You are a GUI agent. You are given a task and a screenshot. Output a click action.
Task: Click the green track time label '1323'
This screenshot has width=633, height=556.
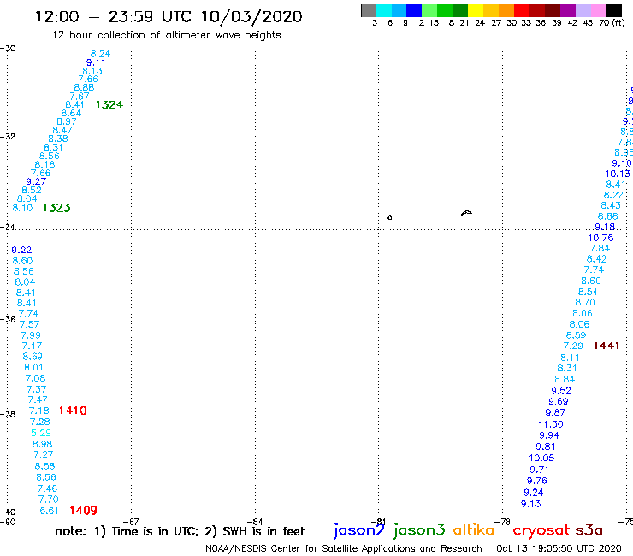point(56,208)
